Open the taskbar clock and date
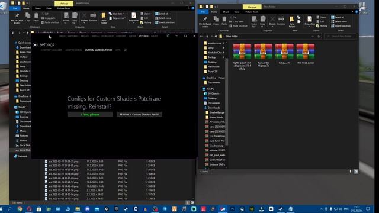 [x=356, y=209]
